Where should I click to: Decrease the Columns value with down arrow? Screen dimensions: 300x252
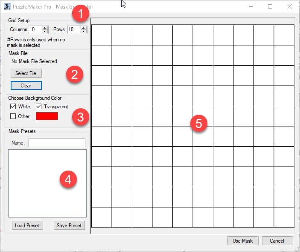45,32
